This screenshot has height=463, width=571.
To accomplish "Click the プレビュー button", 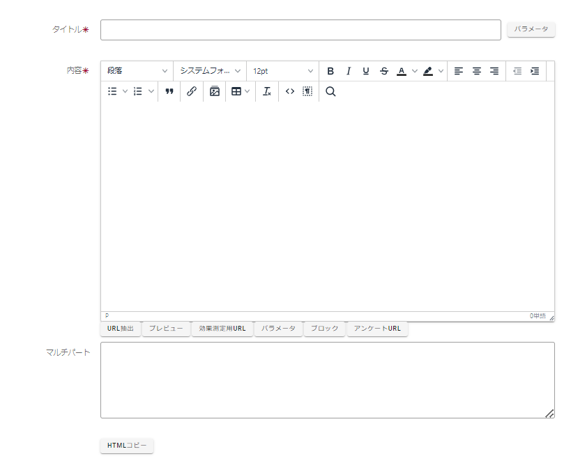I will 166,329.
